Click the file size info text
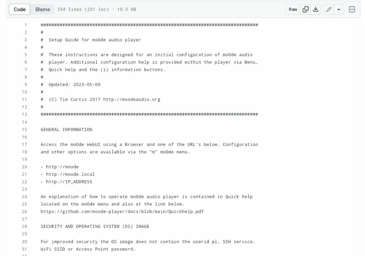This screenshot has width=365, height=256. (x=97, y=9)
